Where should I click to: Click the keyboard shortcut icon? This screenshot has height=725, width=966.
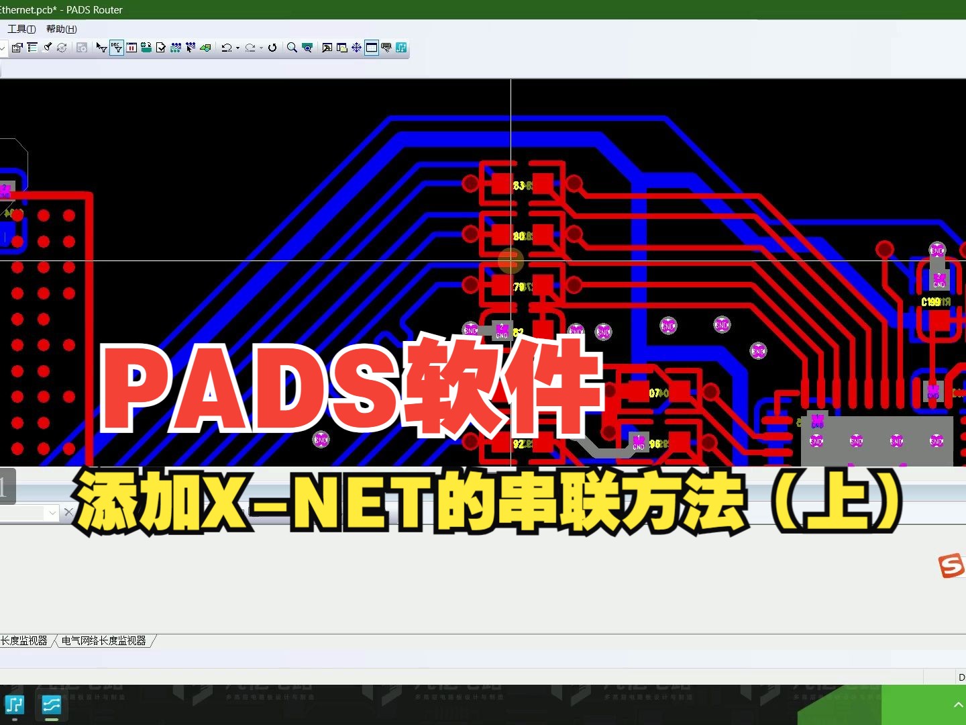(386, 48)
